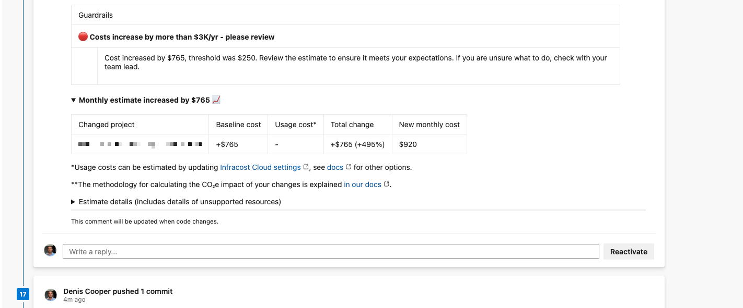Viewport: 743px width, 308px height.
Task: Click the 'Denis Cooper pushed 1 commit' text
Action: (x=118, y=291)
